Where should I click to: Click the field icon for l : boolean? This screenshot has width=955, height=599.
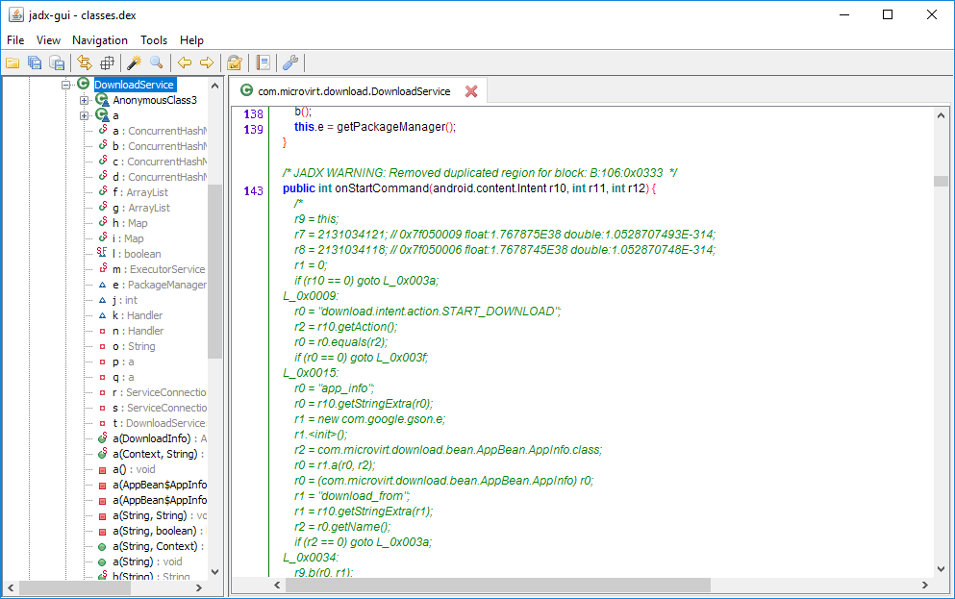[102, 253]
